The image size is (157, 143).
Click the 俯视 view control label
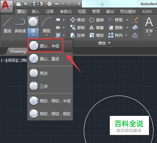point(12,61)
